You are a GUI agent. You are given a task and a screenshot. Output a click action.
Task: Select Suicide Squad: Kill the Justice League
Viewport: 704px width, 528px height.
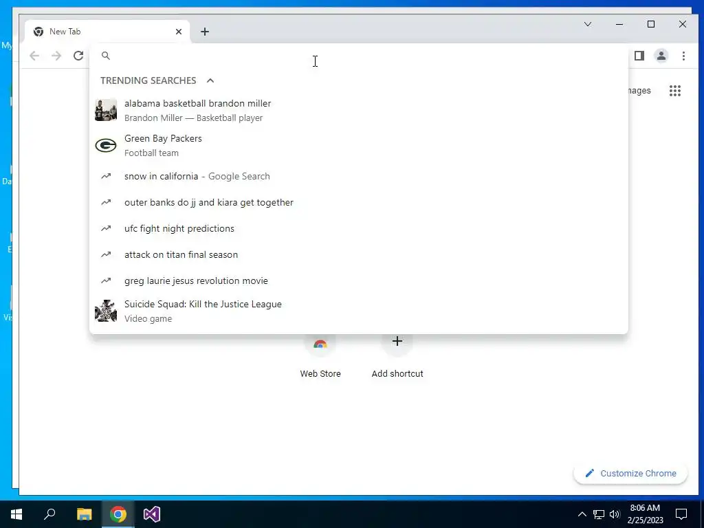359,311
